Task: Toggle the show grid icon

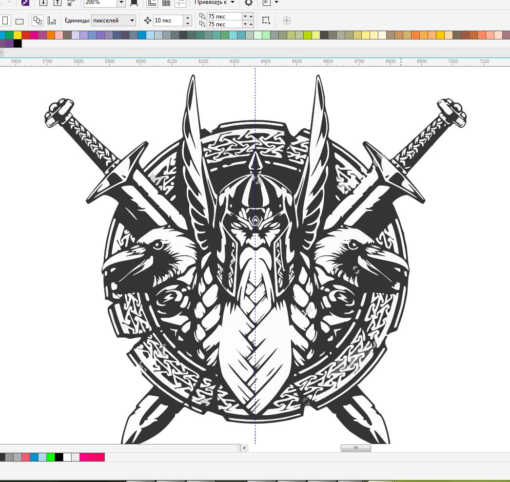Action: (166, 2)
